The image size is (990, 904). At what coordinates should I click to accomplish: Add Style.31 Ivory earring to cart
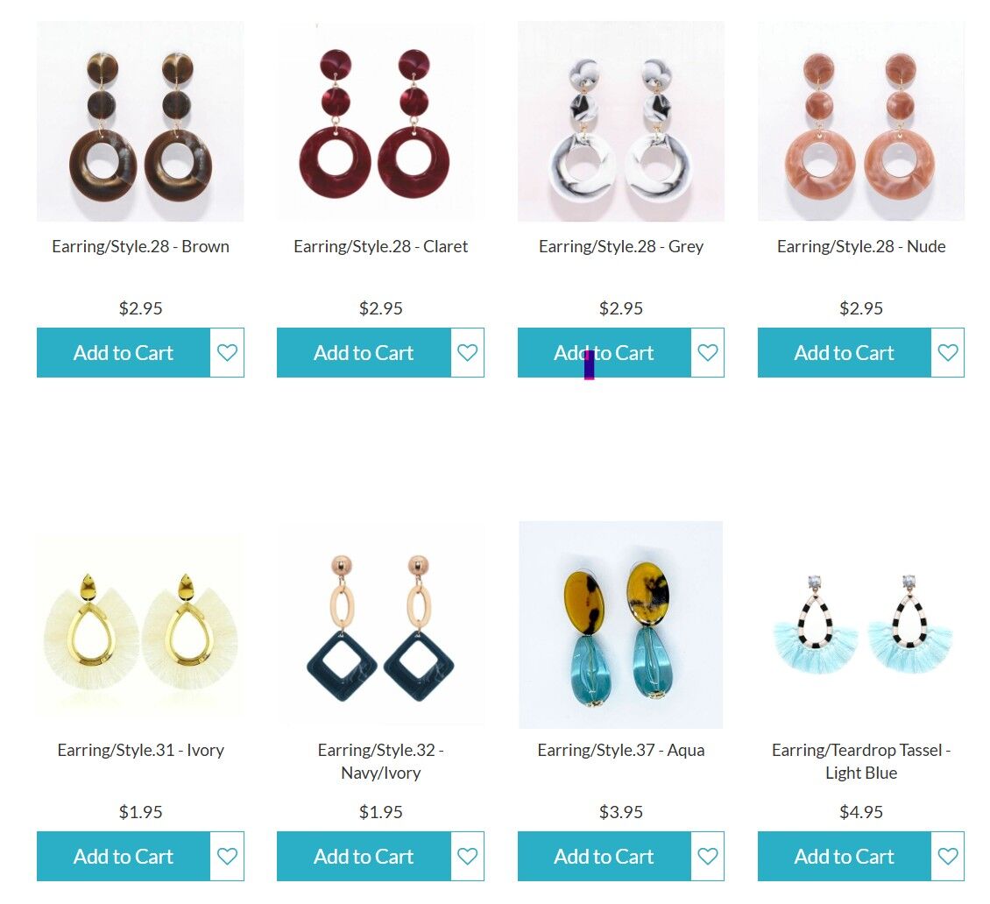(124, 856)
